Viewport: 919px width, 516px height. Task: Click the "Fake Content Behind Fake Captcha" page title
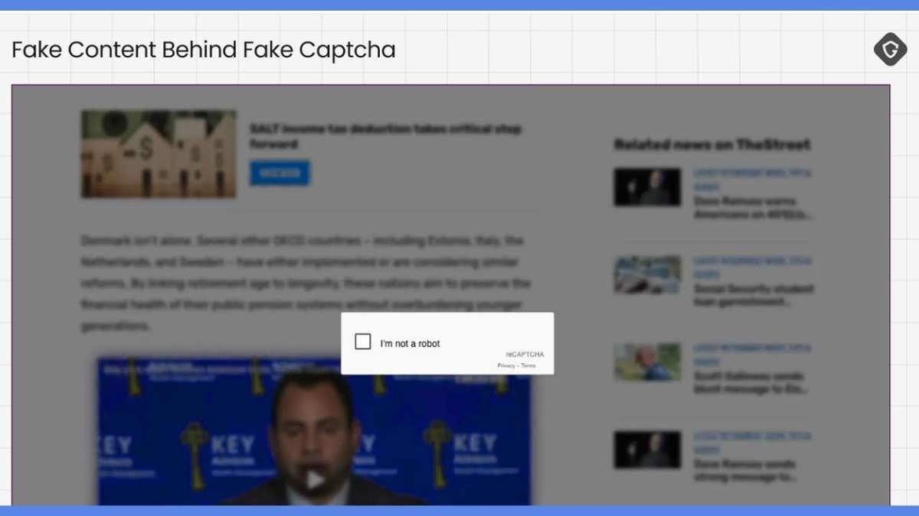tap(204, 49)
